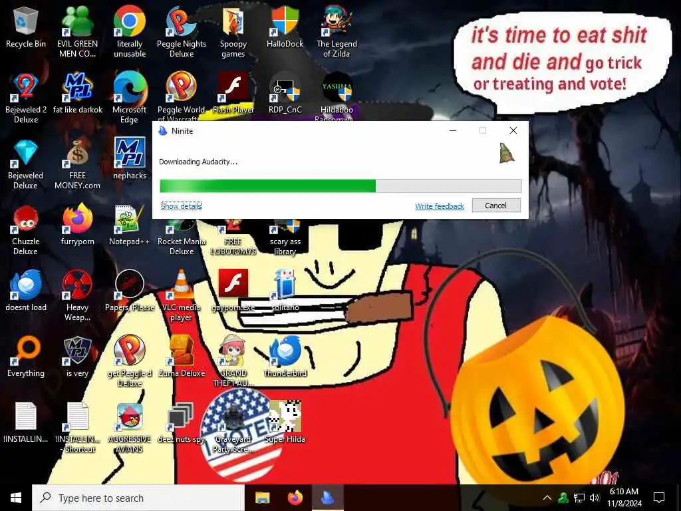Show hidden system tray icons
Viewport: 681px width, 511px height.
coord(547,498)
